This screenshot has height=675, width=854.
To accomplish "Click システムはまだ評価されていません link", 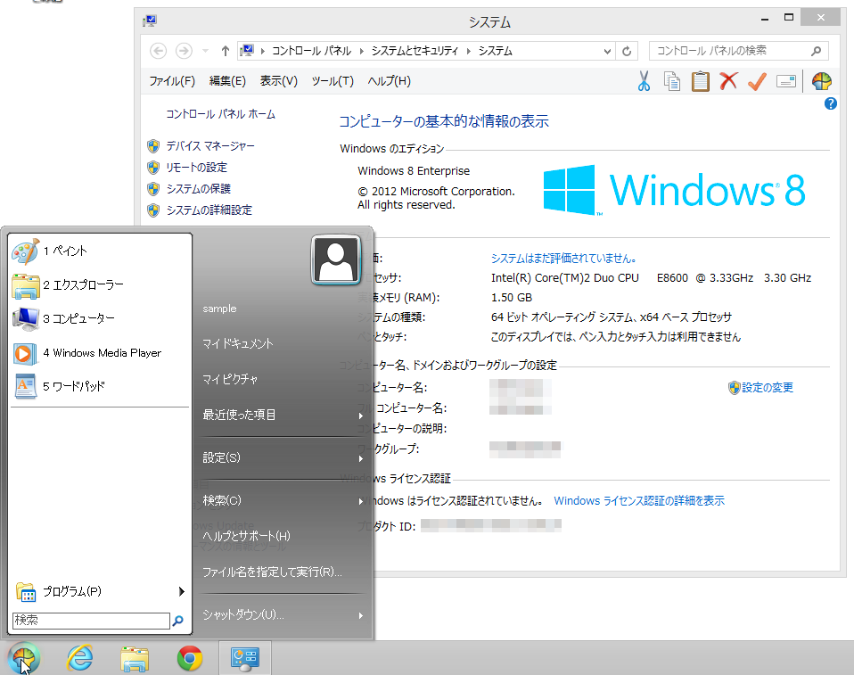I will [x=563, y=259].
